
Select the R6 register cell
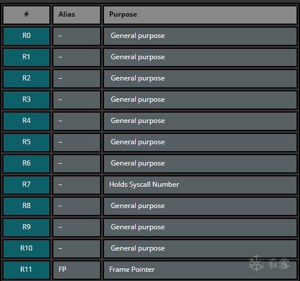coord(26,164)
